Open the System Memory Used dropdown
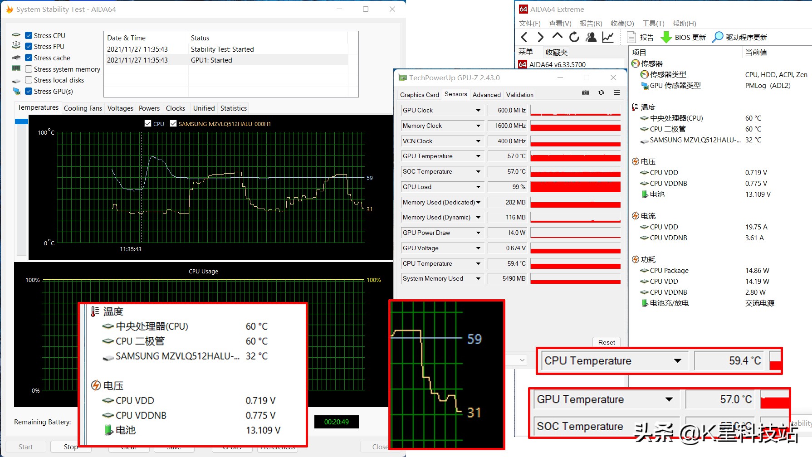 pos(478,278)
